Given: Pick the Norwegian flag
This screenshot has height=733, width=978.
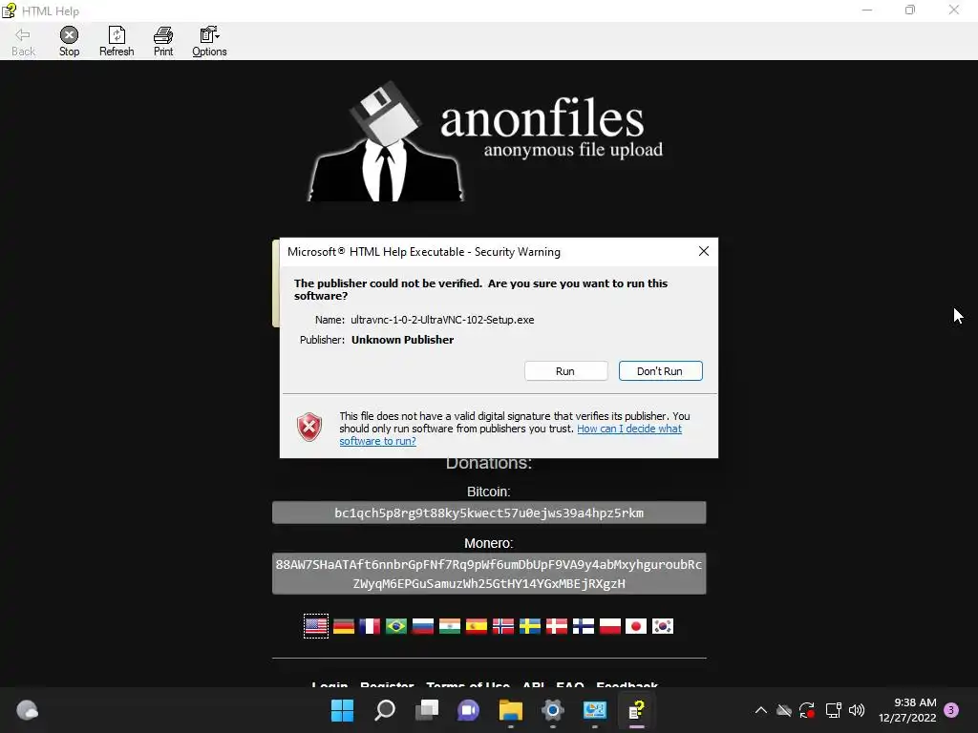Looking at the screenshot, I should [x=503, y=626].
